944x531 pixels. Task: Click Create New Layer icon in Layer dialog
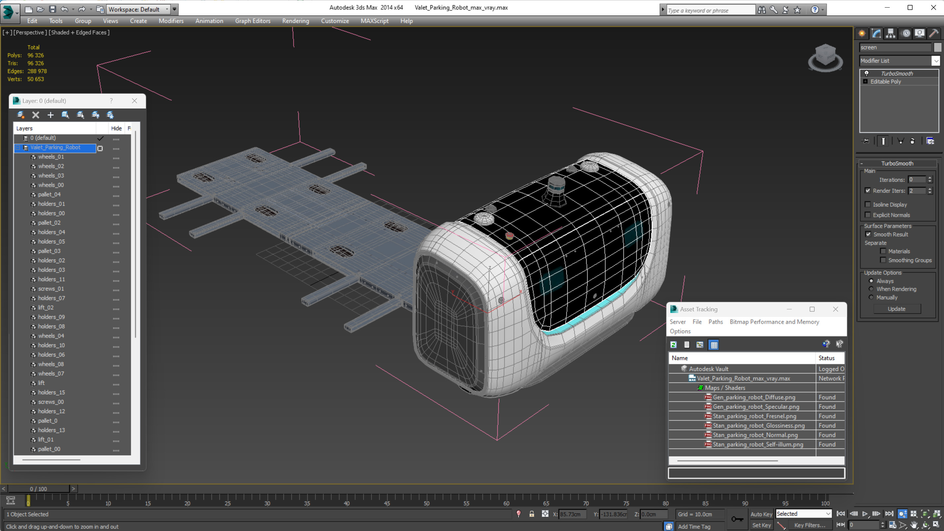(x=21, y=115)
